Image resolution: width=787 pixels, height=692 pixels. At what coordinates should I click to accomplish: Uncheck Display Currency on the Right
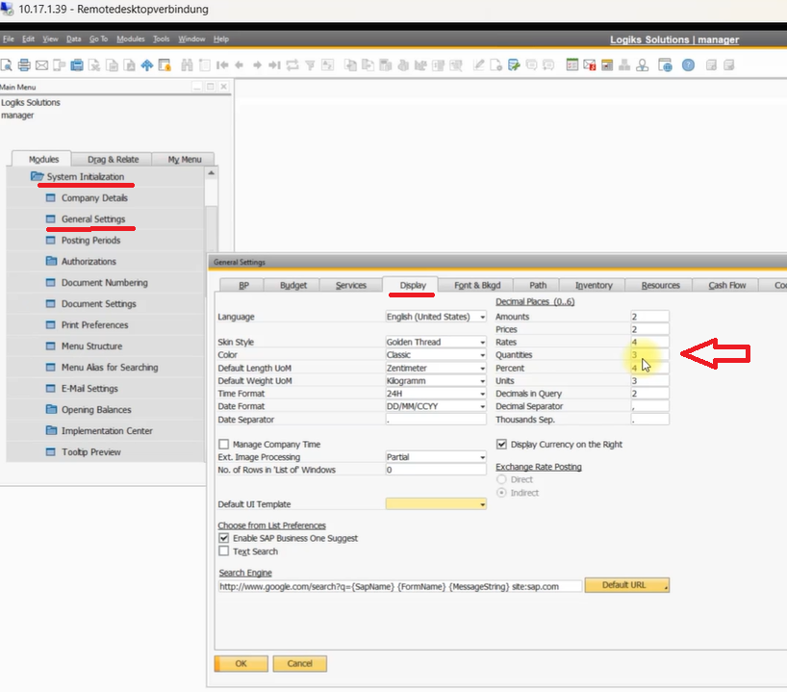(502, 445)
